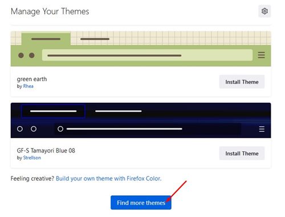The image size is (285, 217).
Task: Click the active green tab in earth preview
Action: tap(46, 39)
